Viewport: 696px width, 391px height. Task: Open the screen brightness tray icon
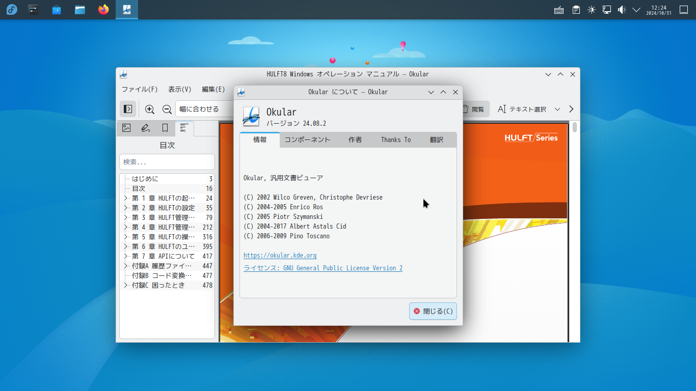pos(591,10)
